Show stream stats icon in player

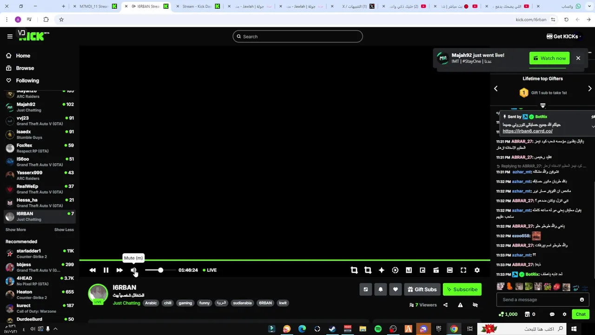409,270
